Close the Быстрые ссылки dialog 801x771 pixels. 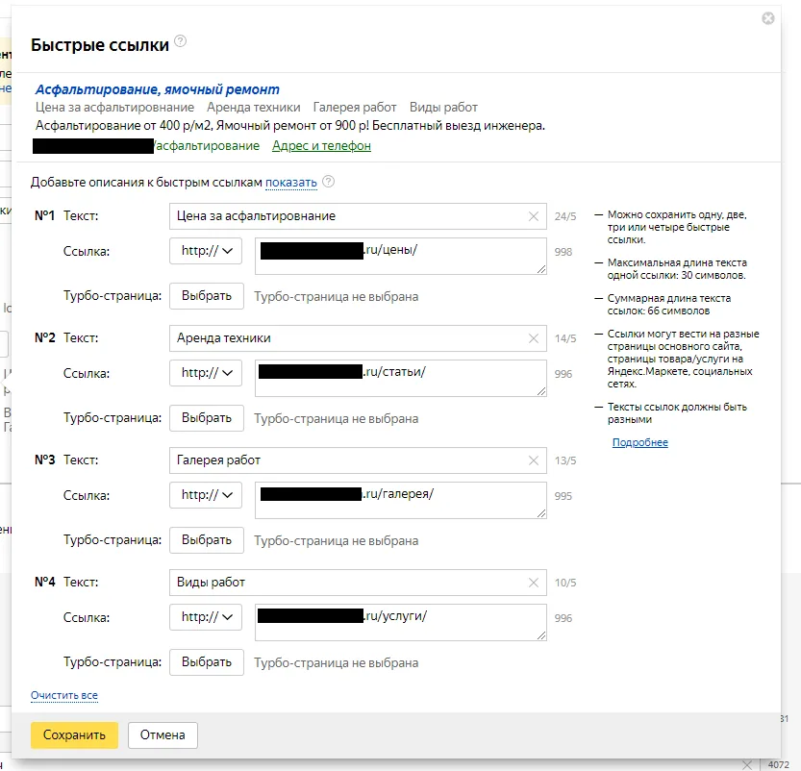pos(767,18)
